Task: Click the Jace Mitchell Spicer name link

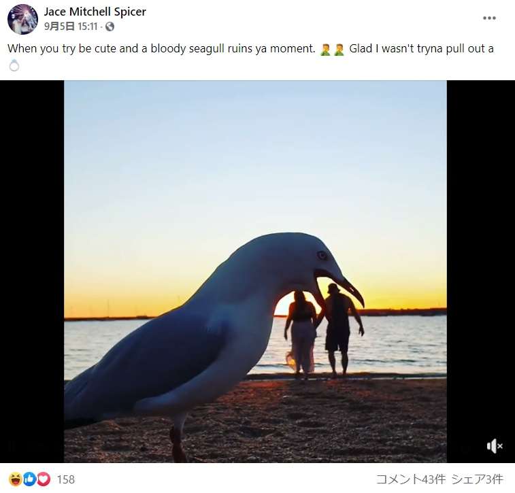Action: tap(95, 12)
